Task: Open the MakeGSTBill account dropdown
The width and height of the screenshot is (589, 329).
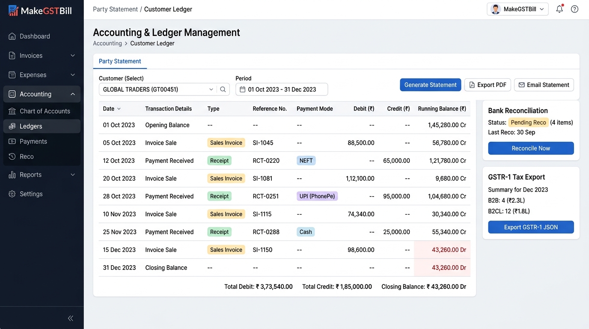Action: tap(518, 9)
